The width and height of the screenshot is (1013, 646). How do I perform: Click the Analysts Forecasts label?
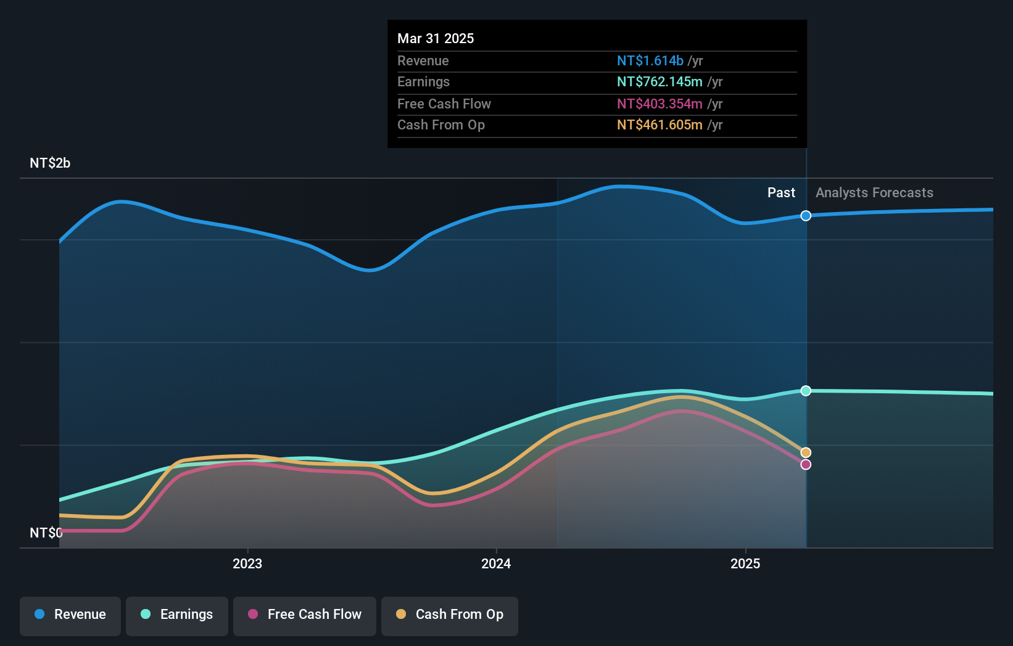pyautogui.click(x=874, y=192)
